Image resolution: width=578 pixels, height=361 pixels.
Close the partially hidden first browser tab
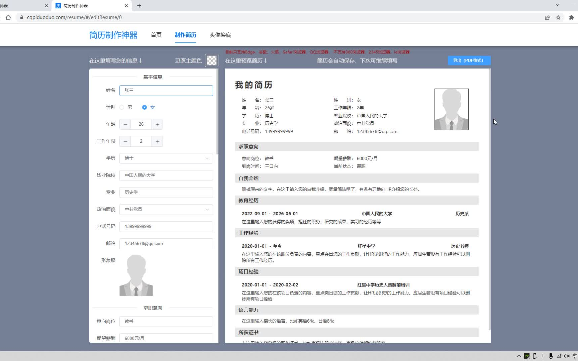[46, 6]
